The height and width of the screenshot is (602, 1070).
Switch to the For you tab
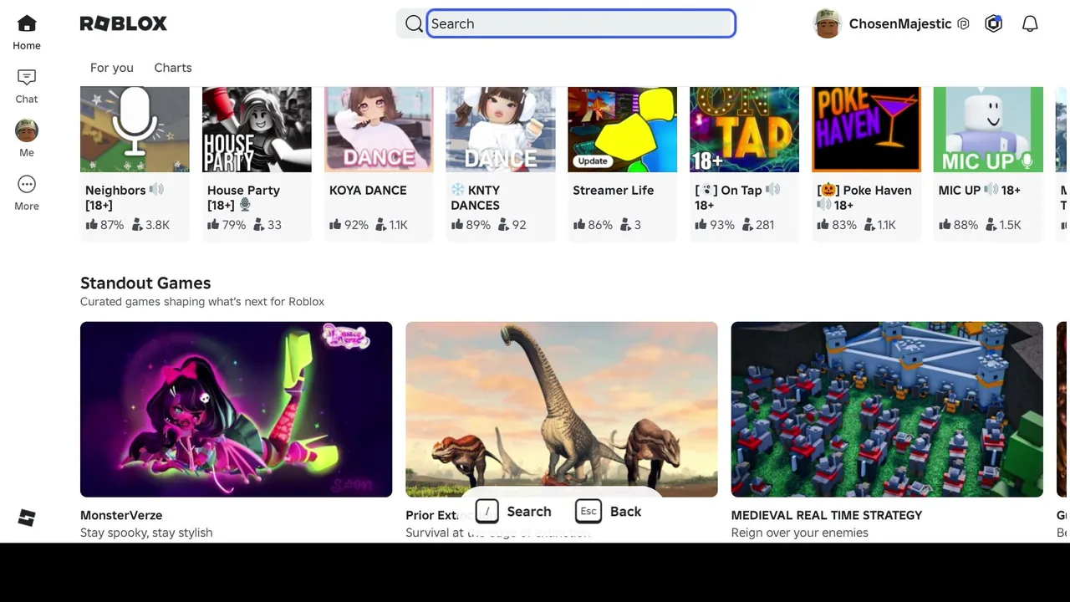click(x=112, y=68)
